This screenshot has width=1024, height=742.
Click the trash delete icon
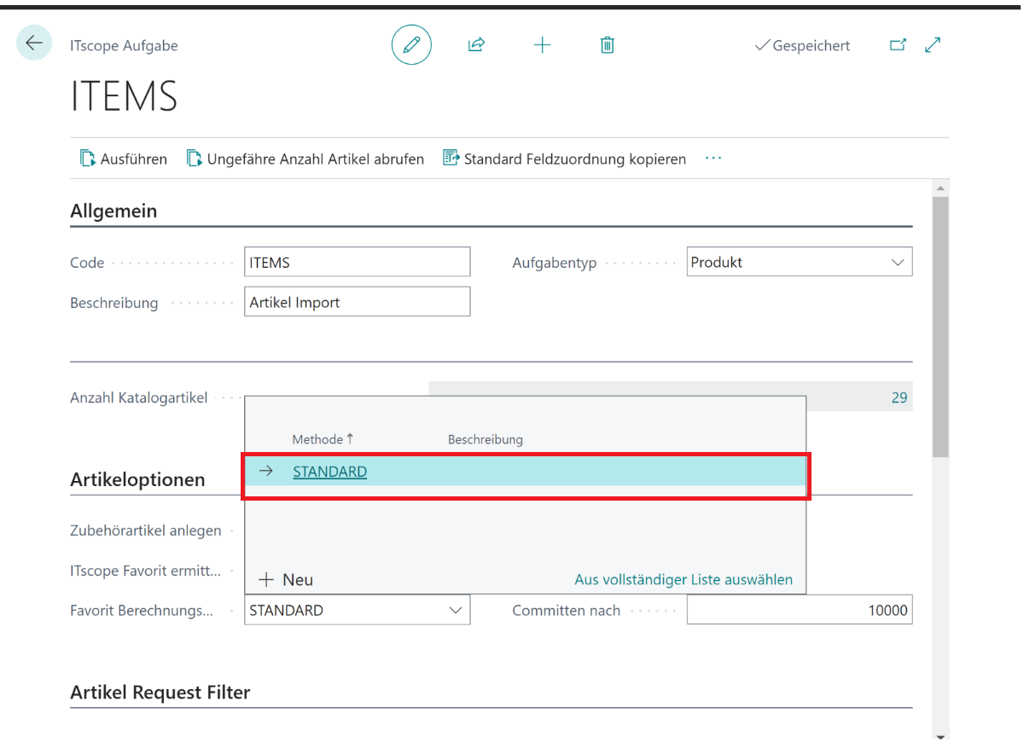click(x=607, y=45)
